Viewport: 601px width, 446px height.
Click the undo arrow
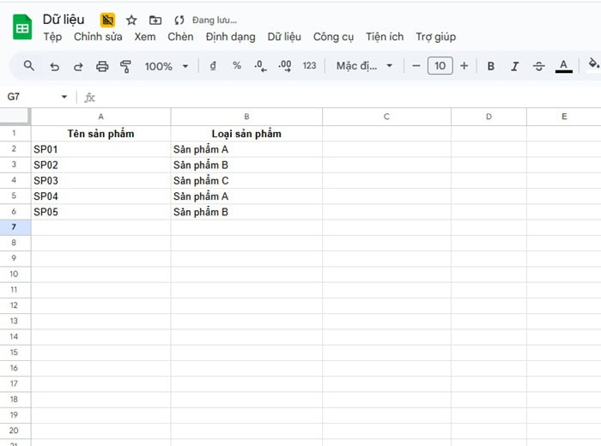pyautogui.click(x=54, y=66)
